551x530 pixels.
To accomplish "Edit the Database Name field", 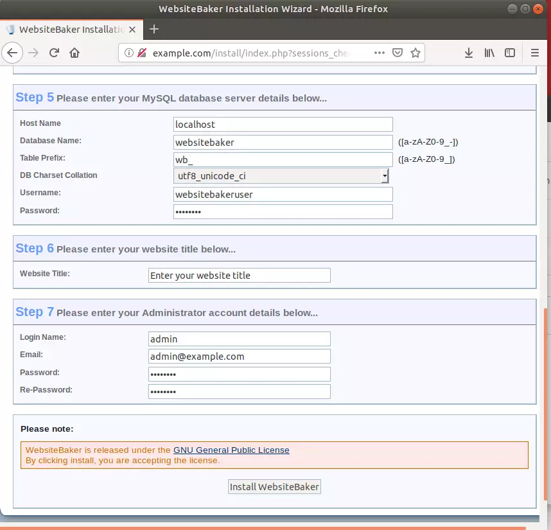I will (283, 143).
